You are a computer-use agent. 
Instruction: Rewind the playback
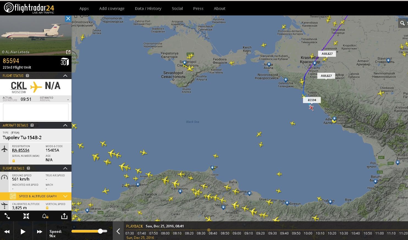[7, 232]
